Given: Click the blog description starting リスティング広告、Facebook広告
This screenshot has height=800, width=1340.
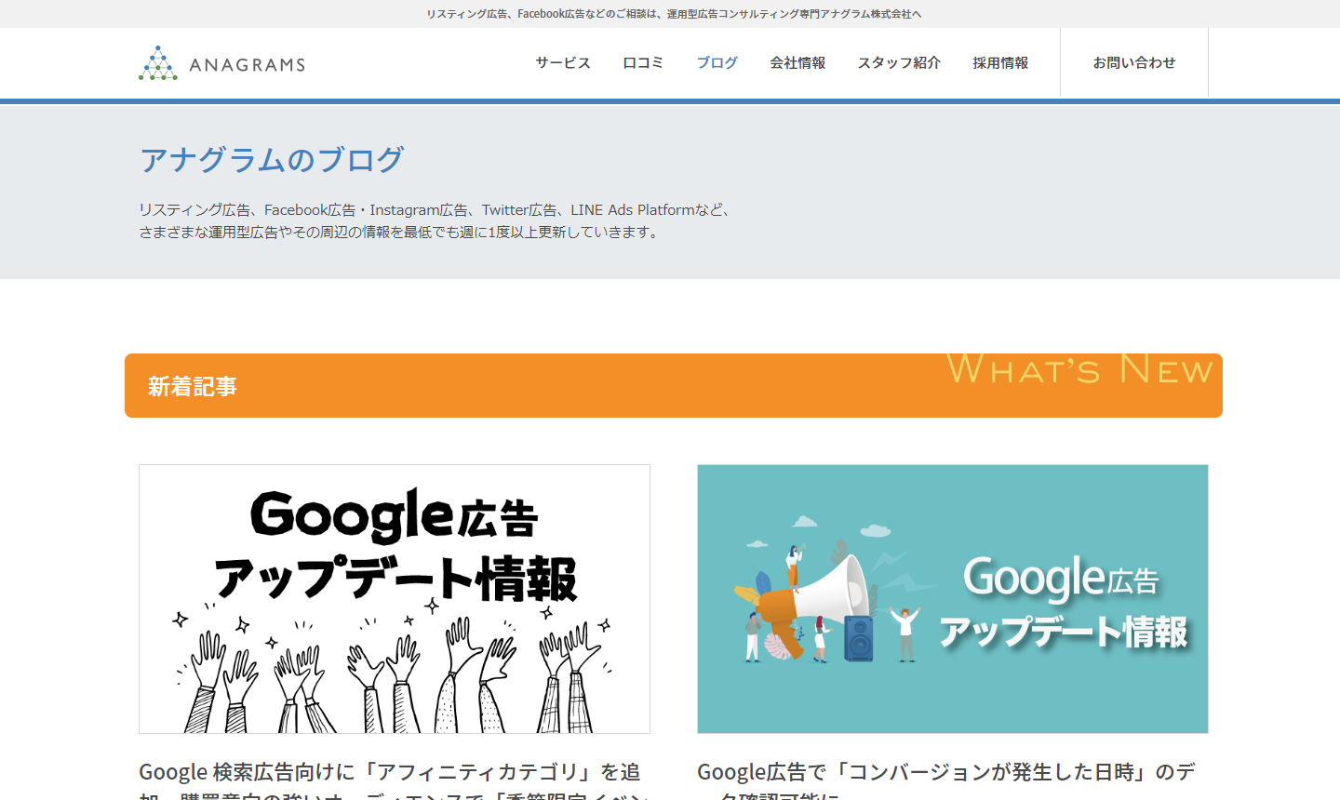Looking at the screenshot, I should tap(436, 221).
